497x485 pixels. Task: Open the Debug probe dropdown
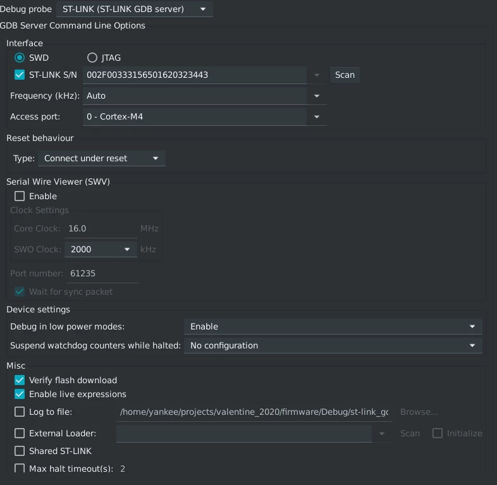135,9
